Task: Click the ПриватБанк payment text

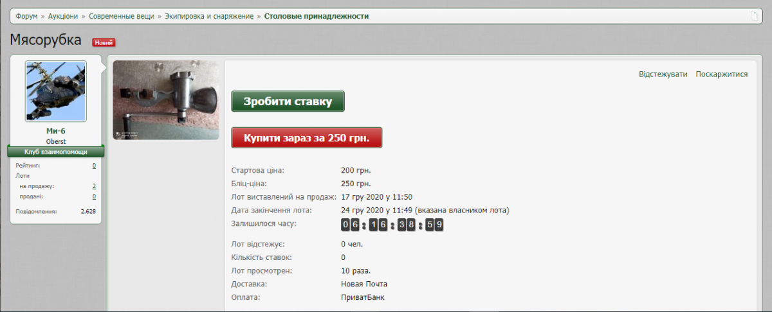Action: tap(363, 297)
